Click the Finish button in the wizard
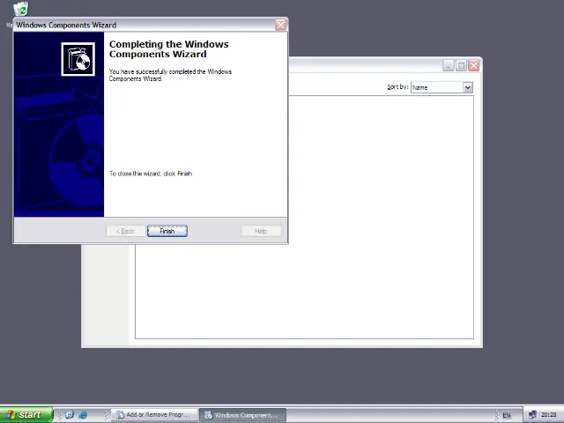 (167, 231)
